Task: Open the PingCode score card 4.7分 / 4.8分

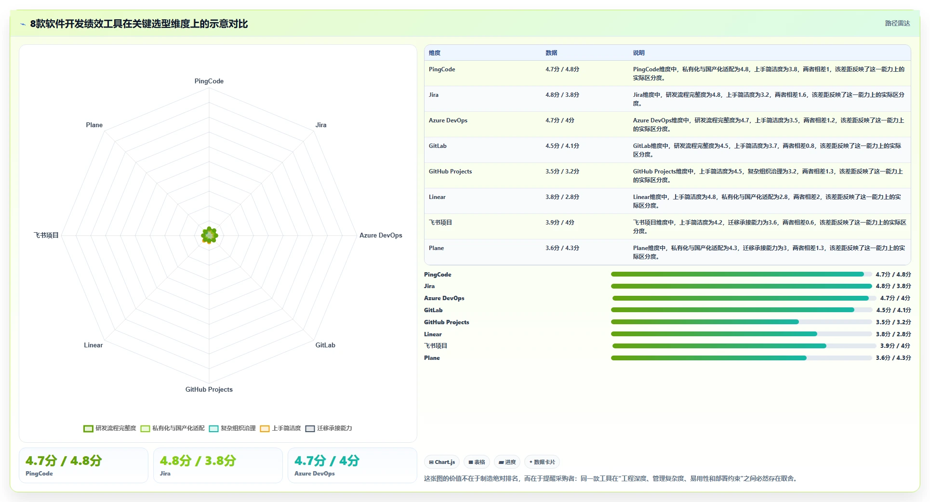Action: [83, 465]
